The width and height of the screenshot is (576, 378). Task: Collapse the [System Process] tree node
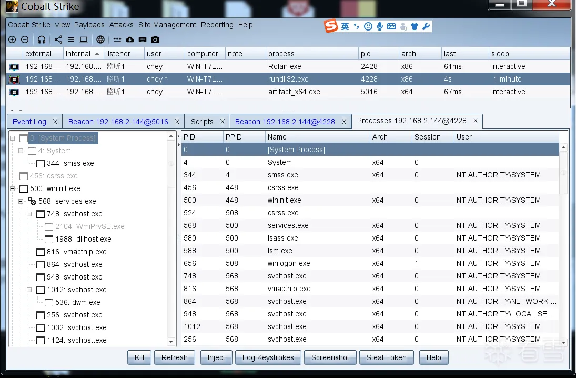12,138
